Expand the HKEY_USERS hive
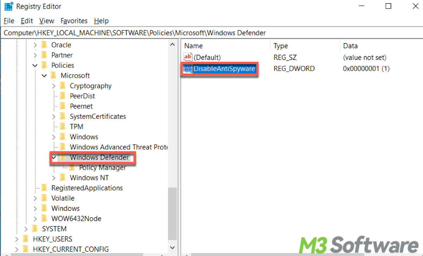423x256 pixels. [17, 239]
